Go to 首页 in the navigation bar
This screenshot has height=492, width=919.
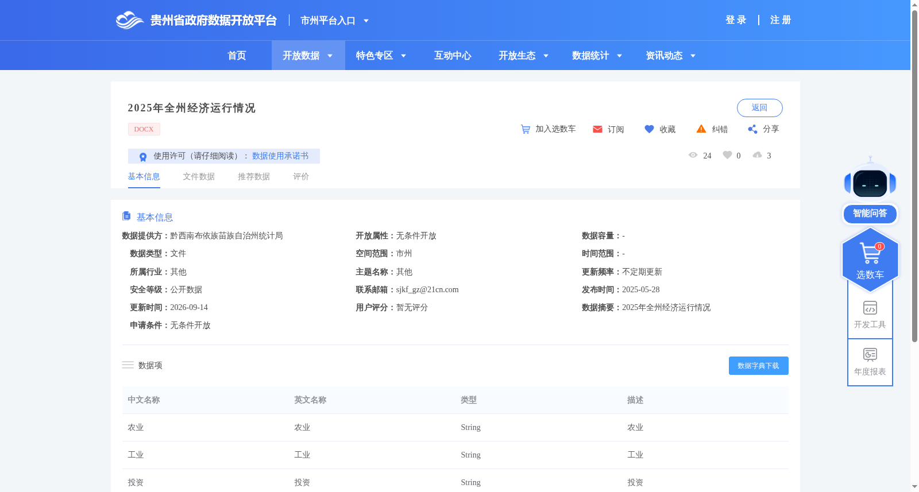click(237, 56)
